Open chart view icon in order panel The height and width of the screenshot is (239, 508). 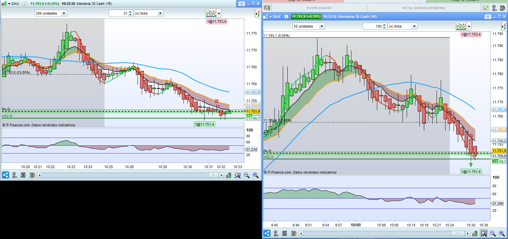(486, 8)
